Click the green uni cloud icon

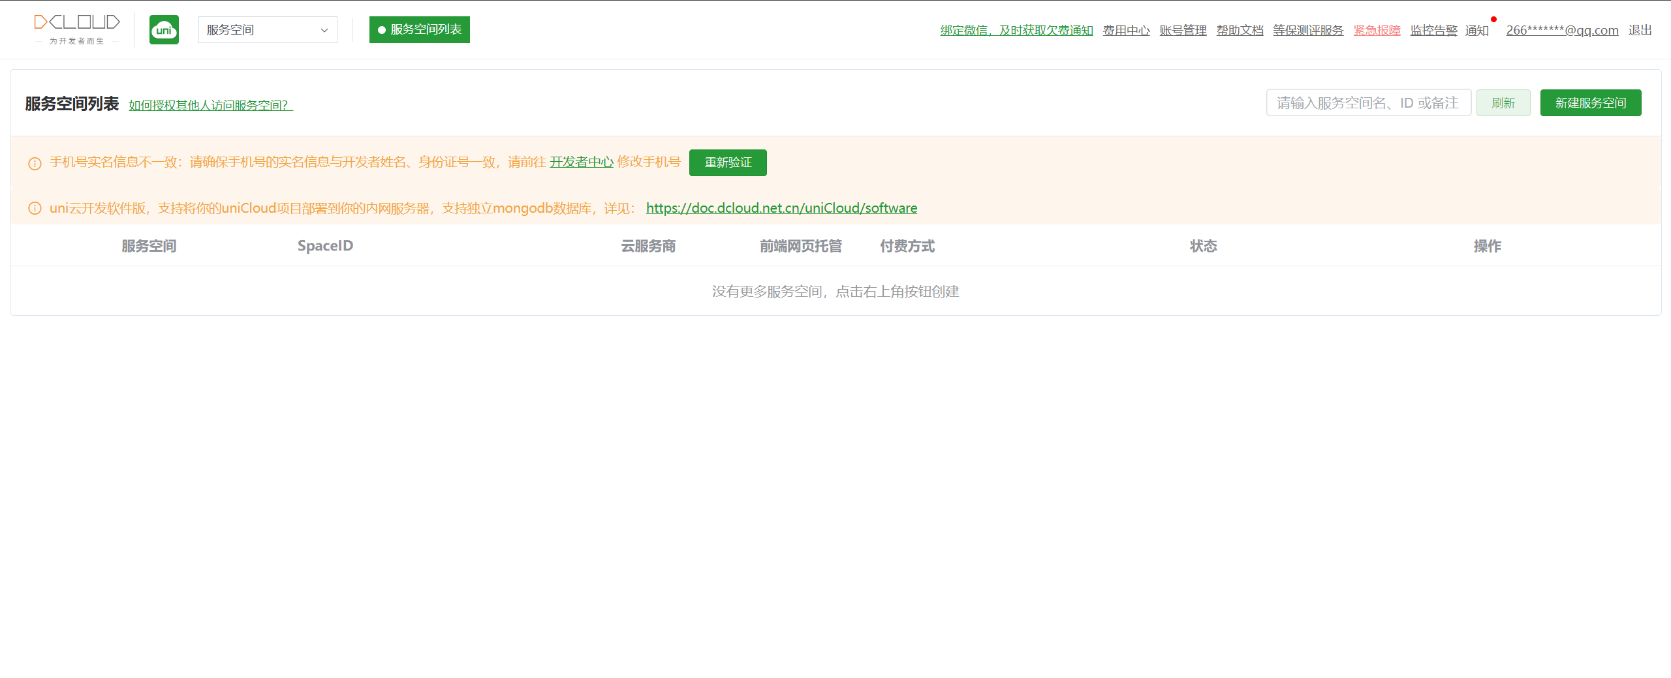164,30
